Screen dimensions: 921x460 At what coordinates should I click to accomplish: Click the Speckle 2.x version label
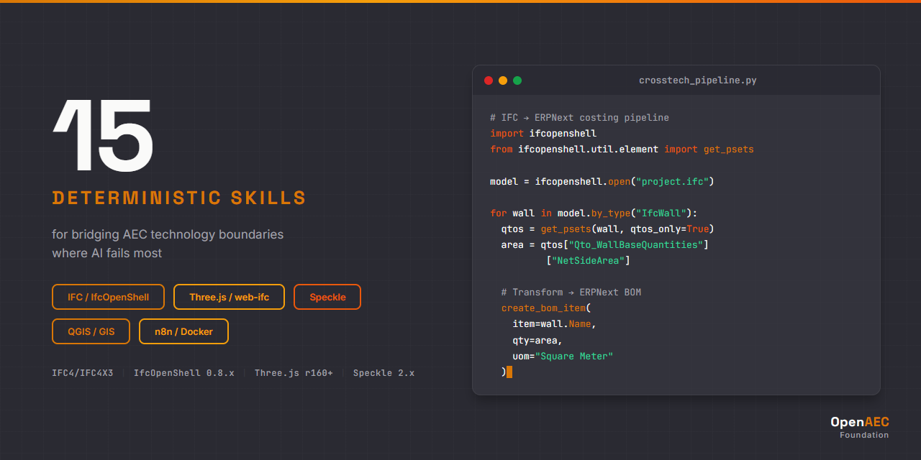[x=384, y=373]
